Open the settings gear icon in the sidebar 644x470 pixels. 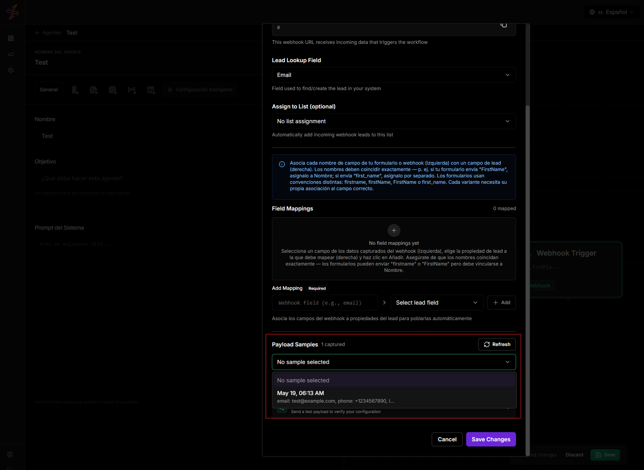11,70
